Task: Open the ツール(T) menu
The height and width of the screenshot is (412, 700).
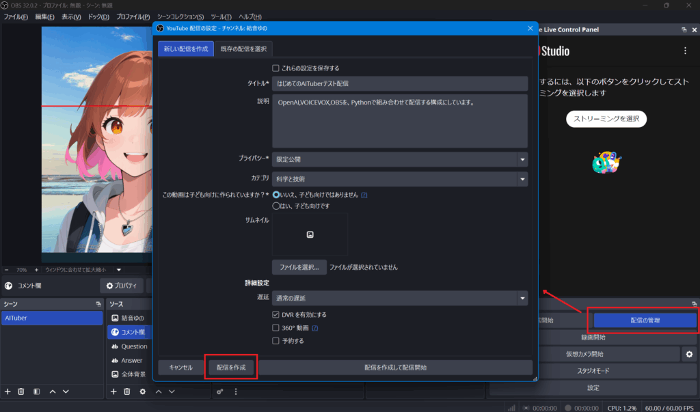Action: point(220,16)
